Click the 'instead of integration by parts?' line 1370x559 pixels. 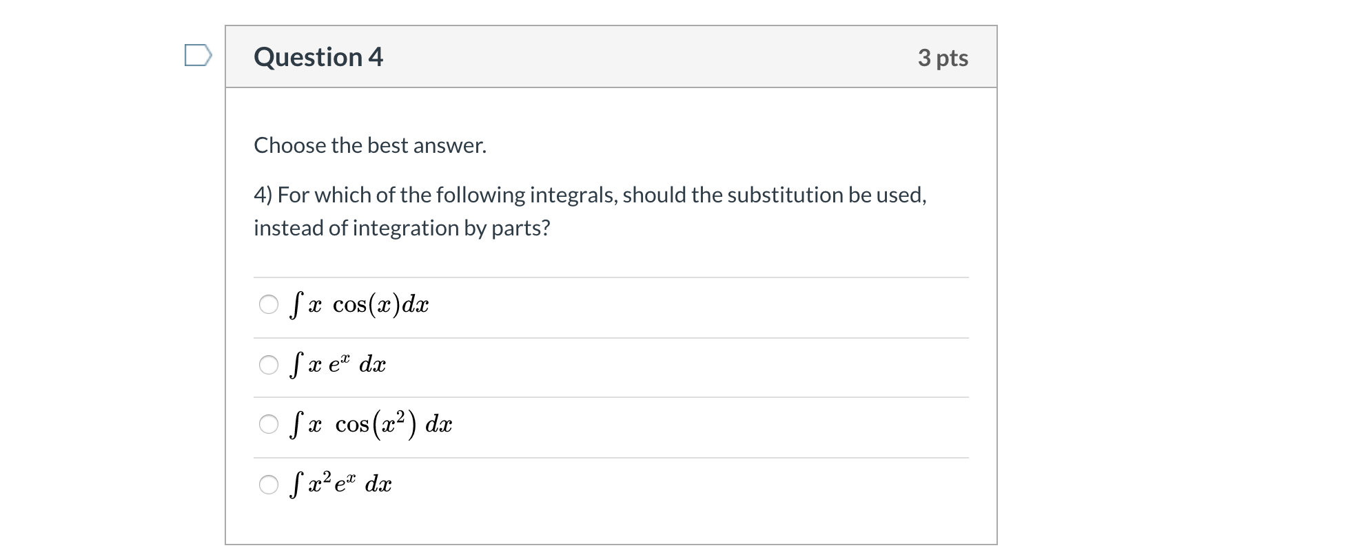[x=402, y=228]
